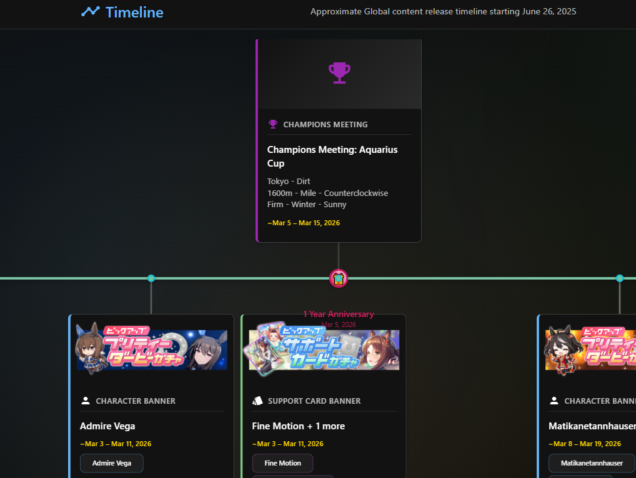Open the Fine Motion support card banner image
Image resolution: width=636 pixels, height=478 pixels.
(x=323, y=349)
